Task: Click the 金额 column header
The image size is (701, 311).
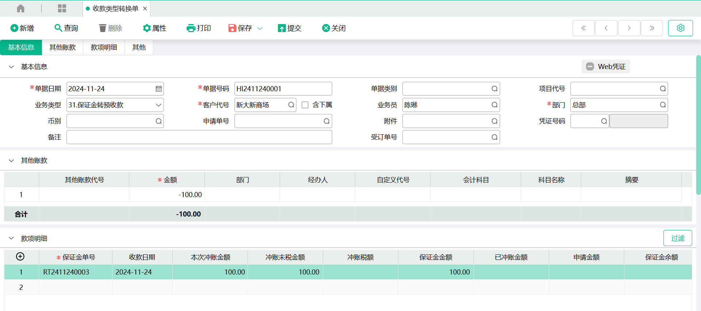Action: 167,180
